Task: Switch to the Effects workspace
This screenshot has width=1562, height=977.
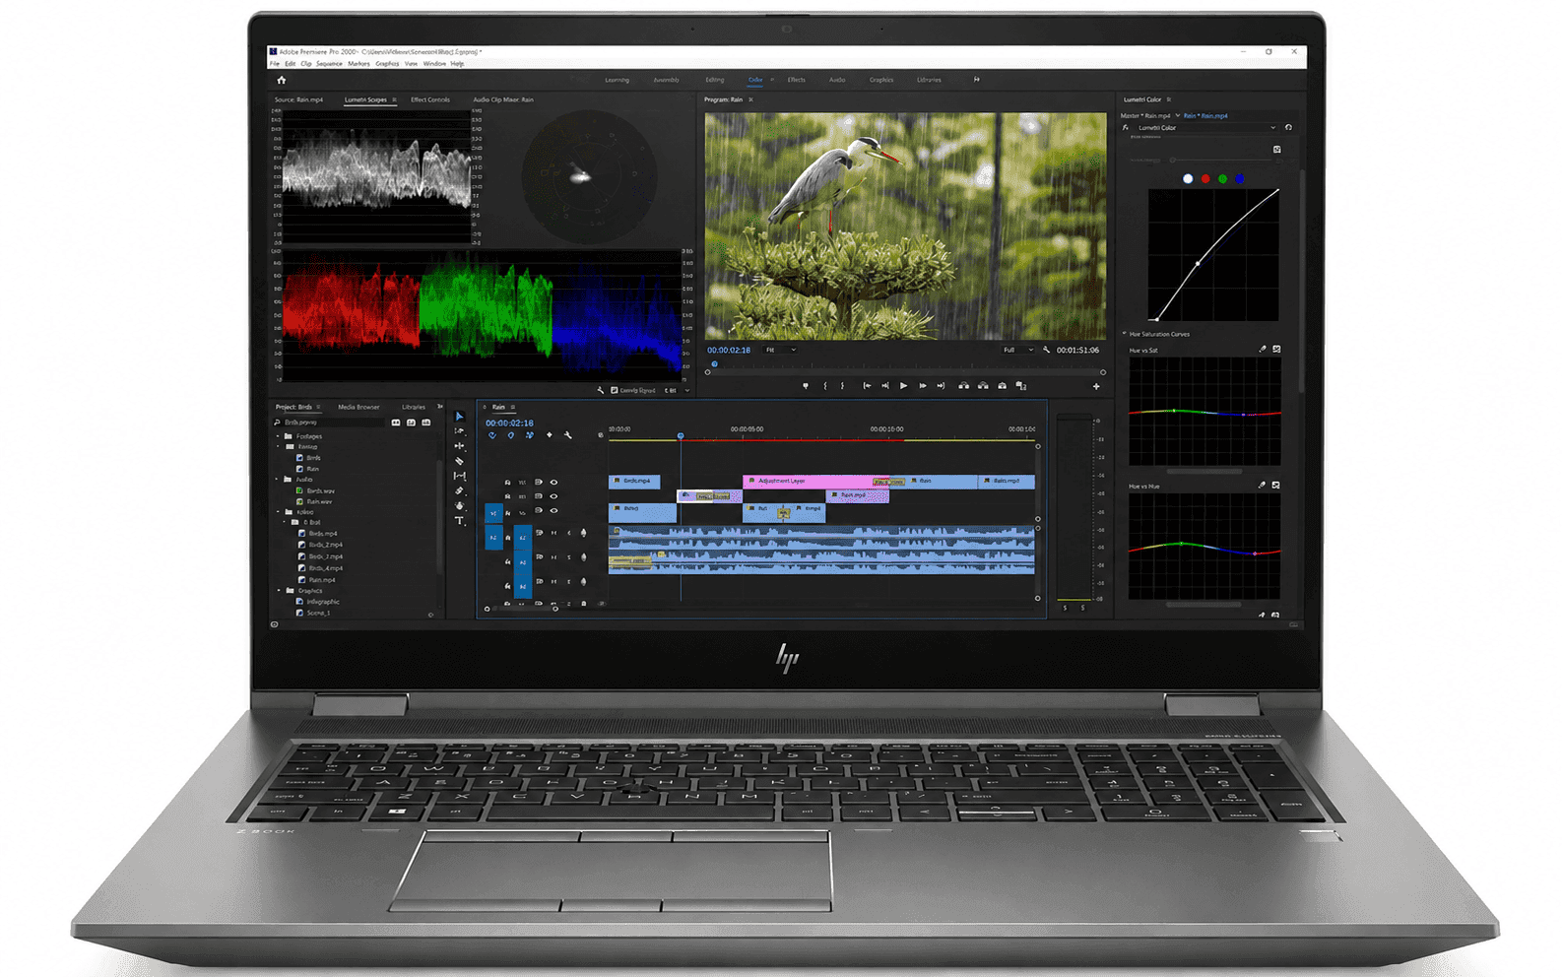Action: [x=796, y=80]
